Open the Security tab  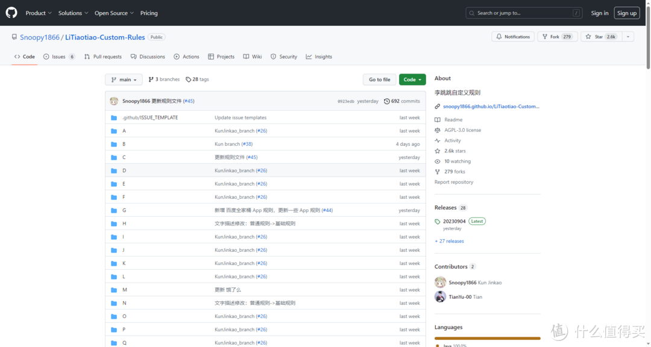(284, 57)
